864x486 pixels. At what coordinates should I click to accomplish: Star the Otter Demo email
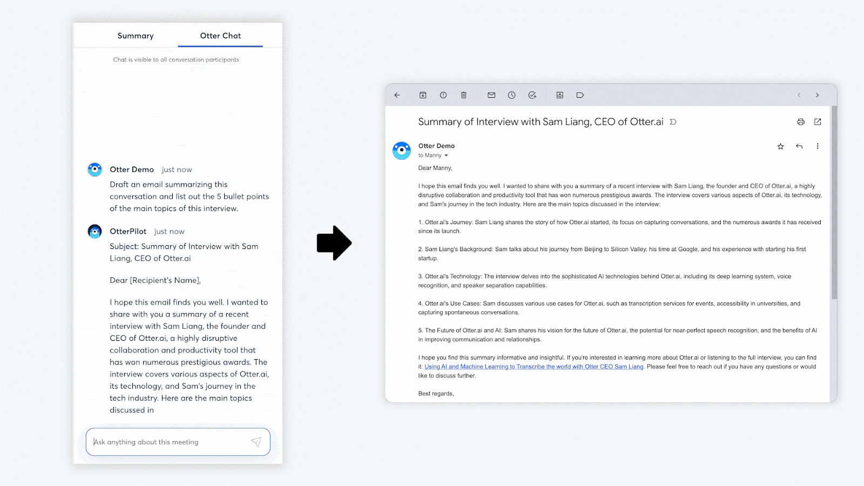780,146
